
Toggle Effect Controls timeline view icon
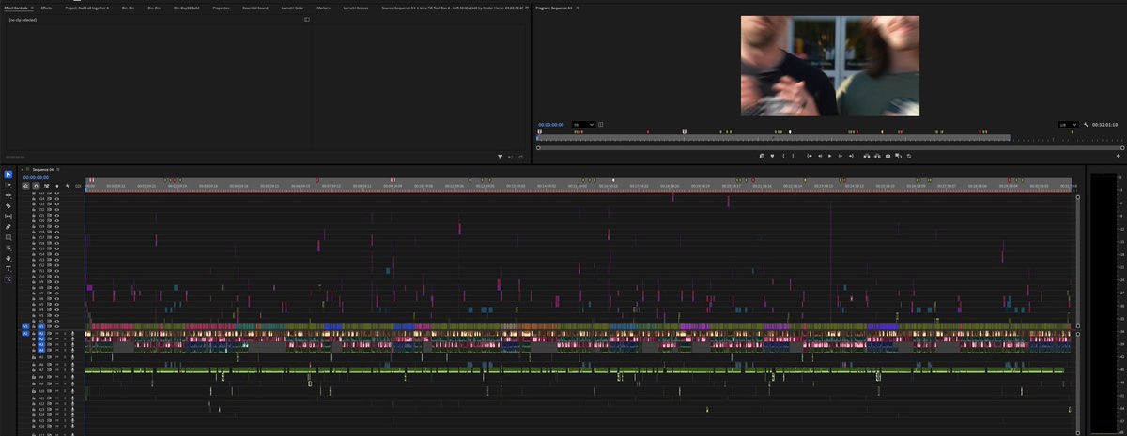pos(306,19)
